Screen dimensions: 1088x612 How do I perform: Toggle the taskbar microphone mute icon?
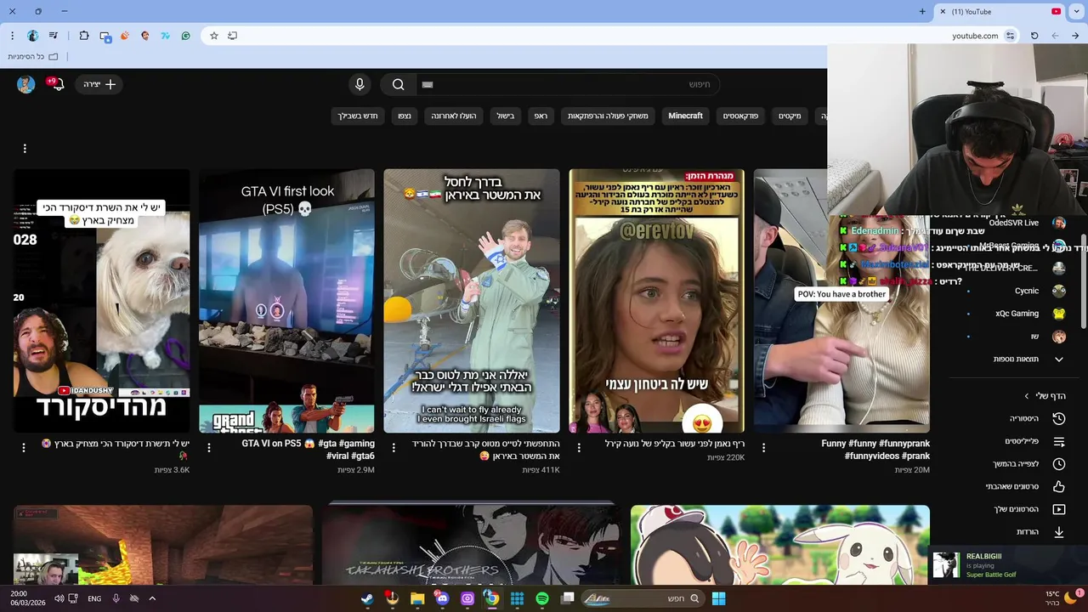point(116,598)
